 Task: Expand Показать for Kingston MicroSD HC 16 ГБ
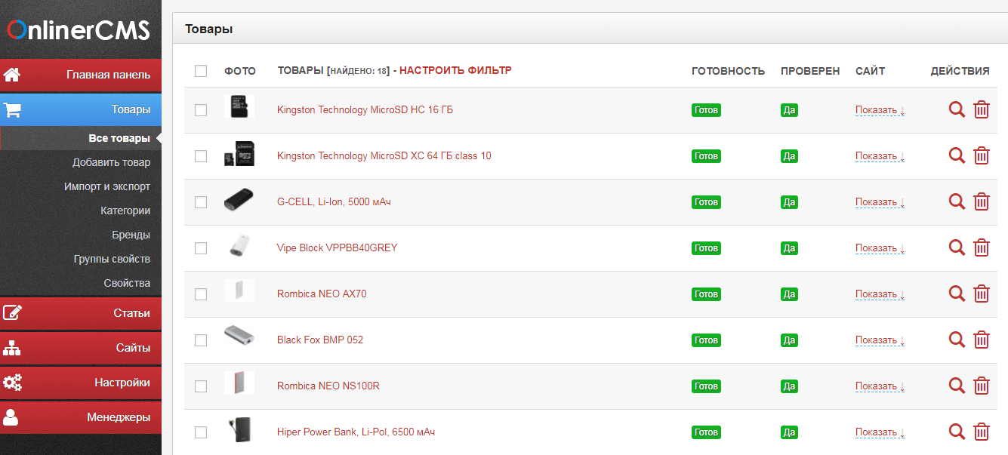(x=880, y=110)
